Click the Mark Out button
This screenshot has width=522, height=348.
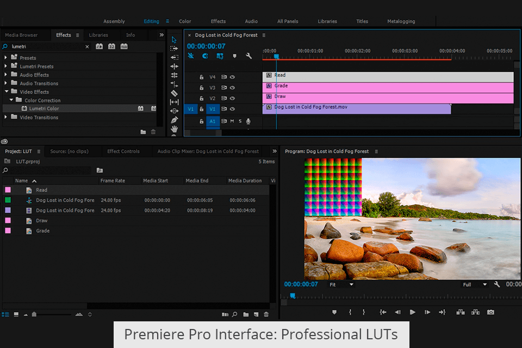tap(364, 312)
